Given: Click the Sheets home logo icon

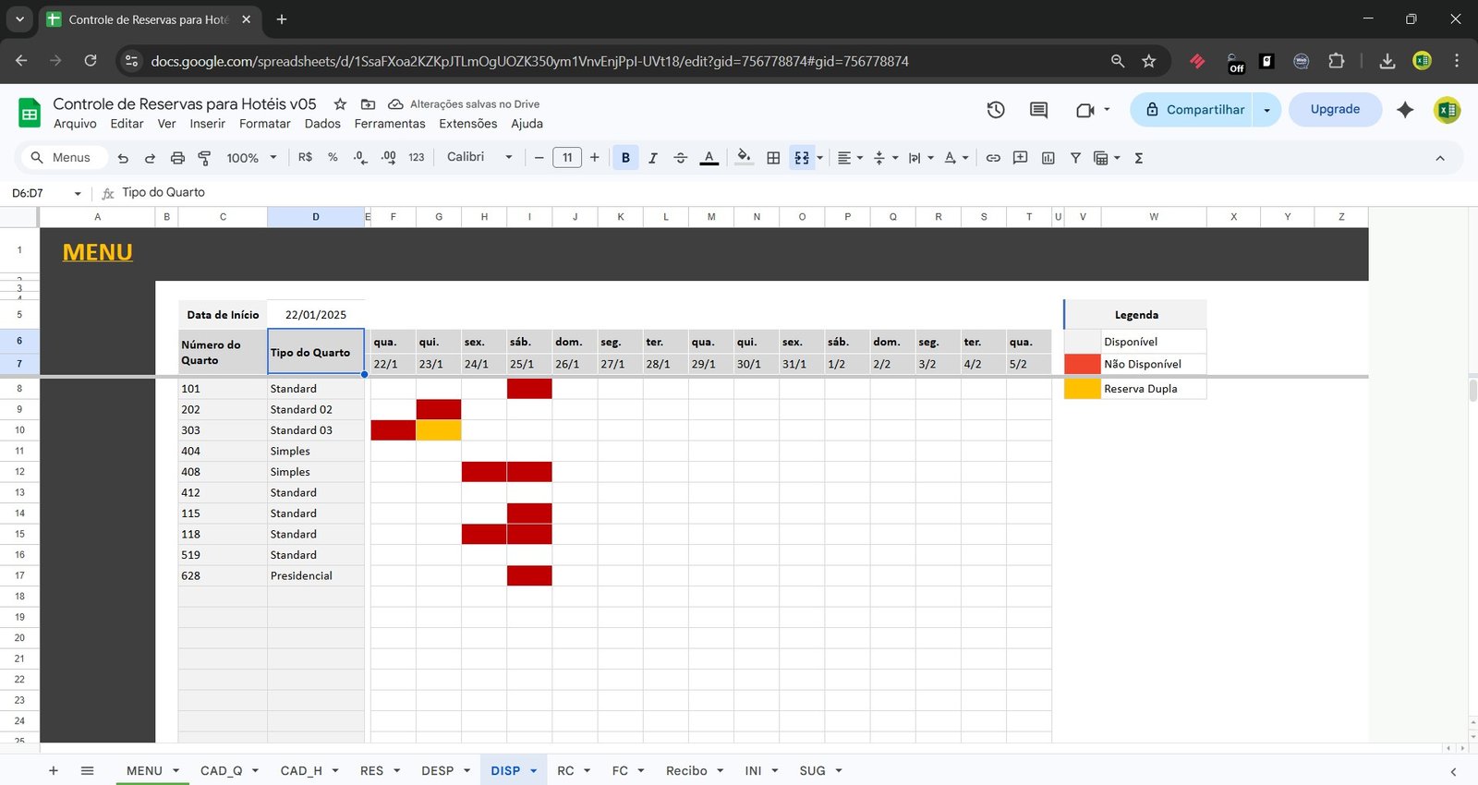Looking at the screenshot, I should 30,114.
